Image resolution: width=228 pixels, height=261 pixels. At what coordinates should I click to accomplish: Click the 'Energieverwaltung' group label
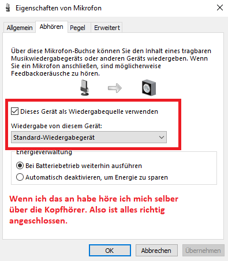coord(44,152)
